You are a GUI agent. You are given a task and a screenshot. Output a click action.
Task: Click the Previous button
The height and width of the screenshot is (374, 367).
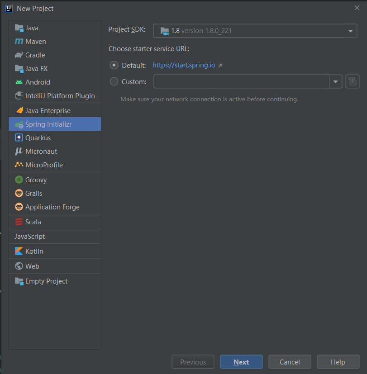click(x=193, y=362)
